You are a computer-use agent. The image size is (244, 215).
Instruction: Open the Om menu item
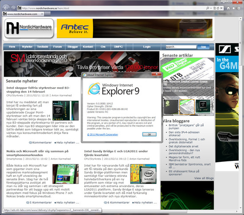103,47
